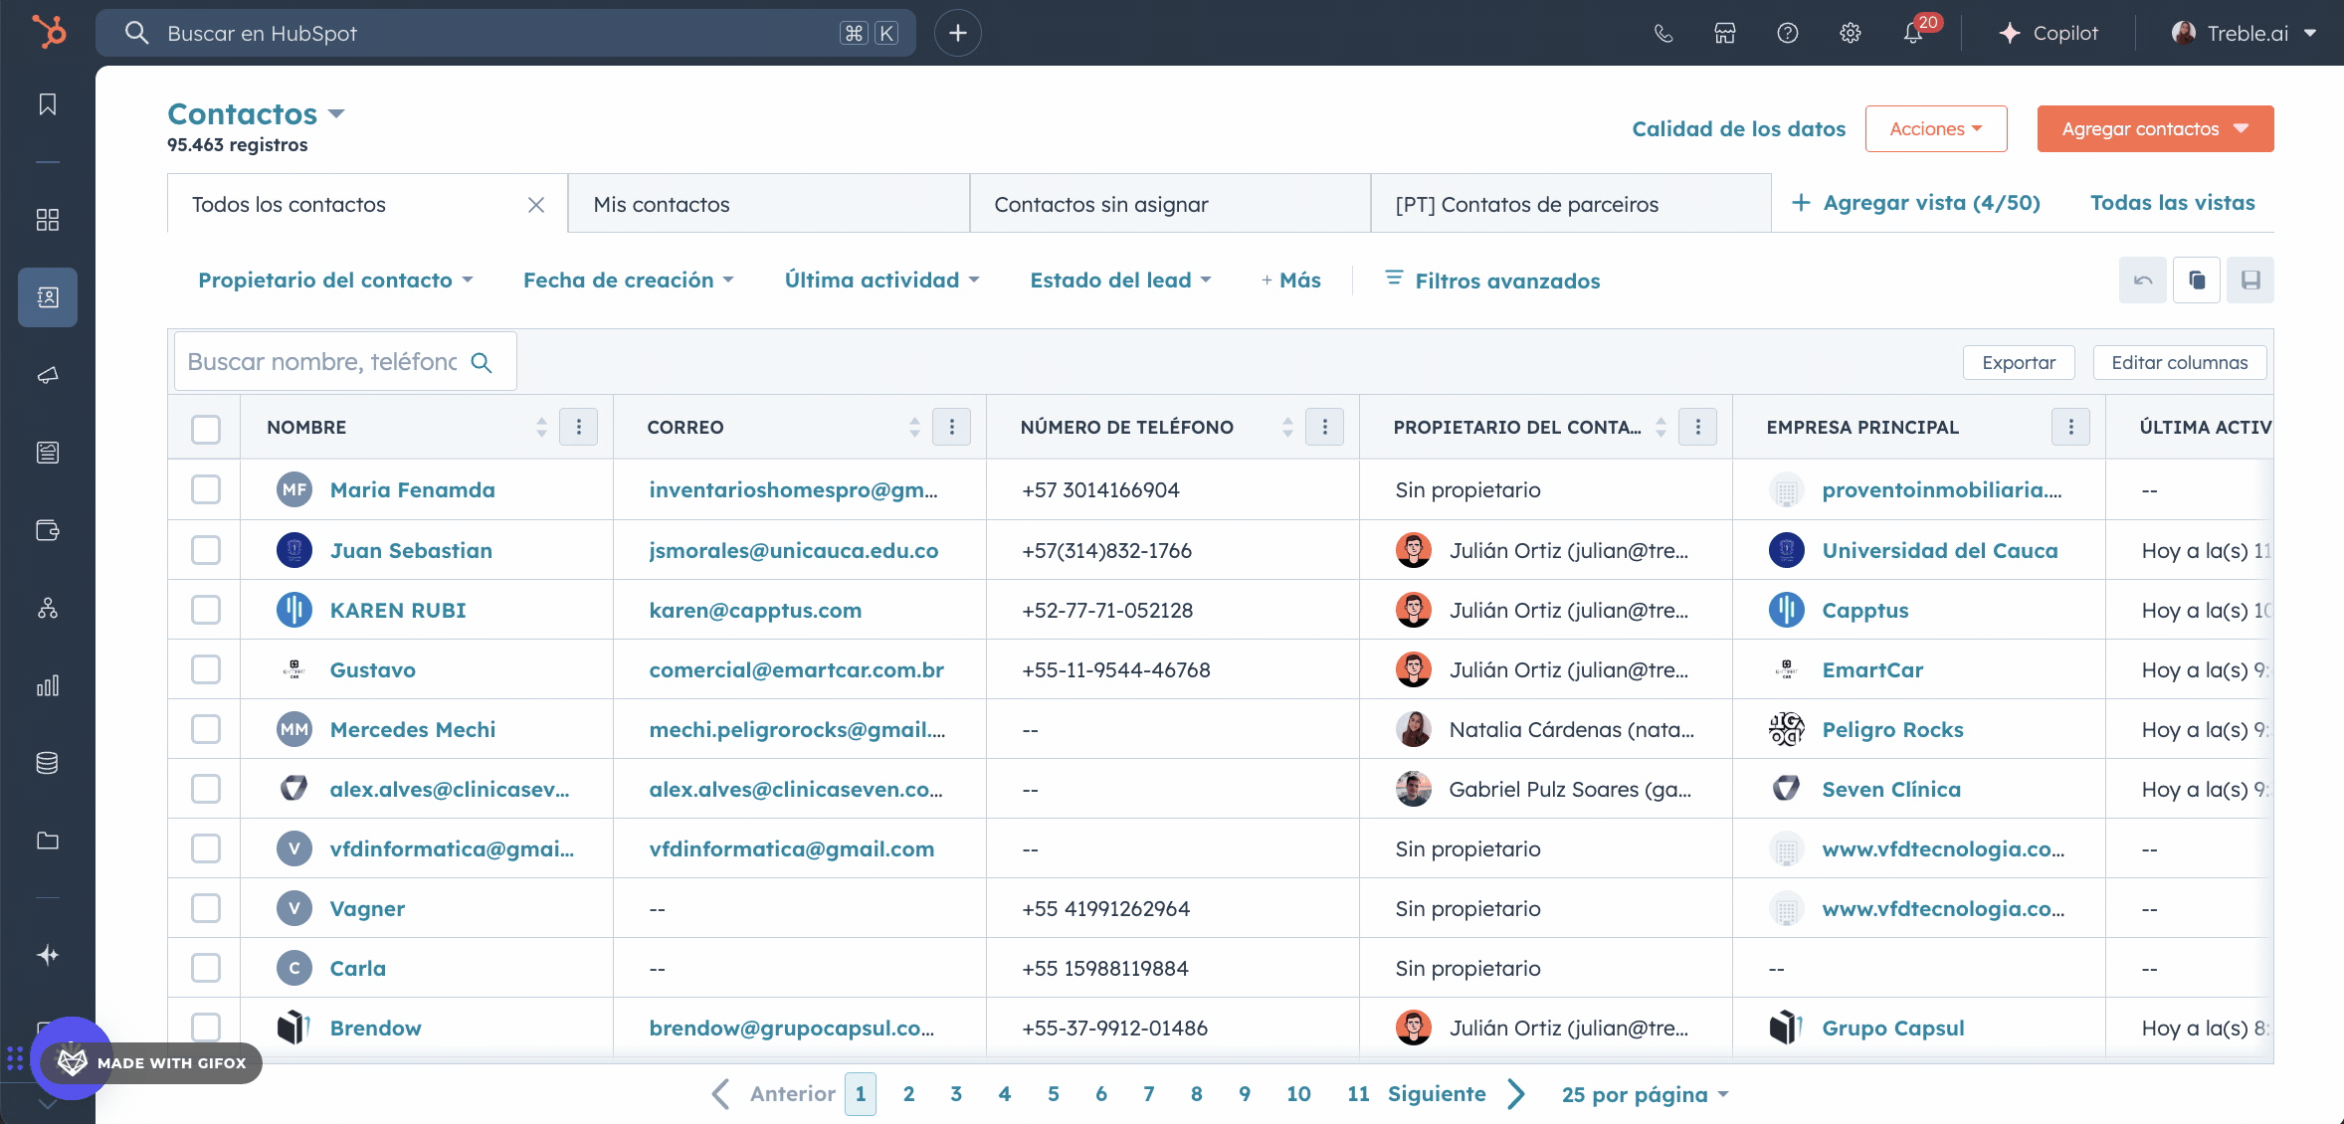Click the Exportar button

point(2018,363)
